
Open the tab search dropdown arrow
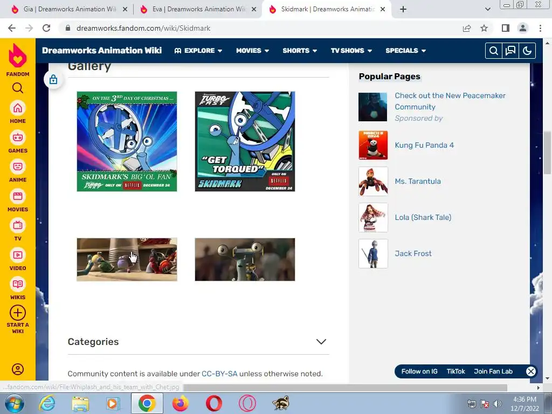coord(487,9)
